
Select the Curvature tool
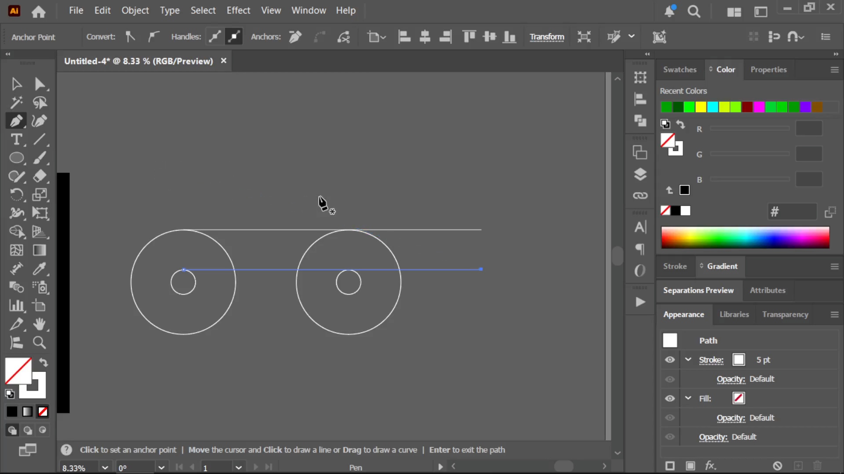(x=40, y=121)
